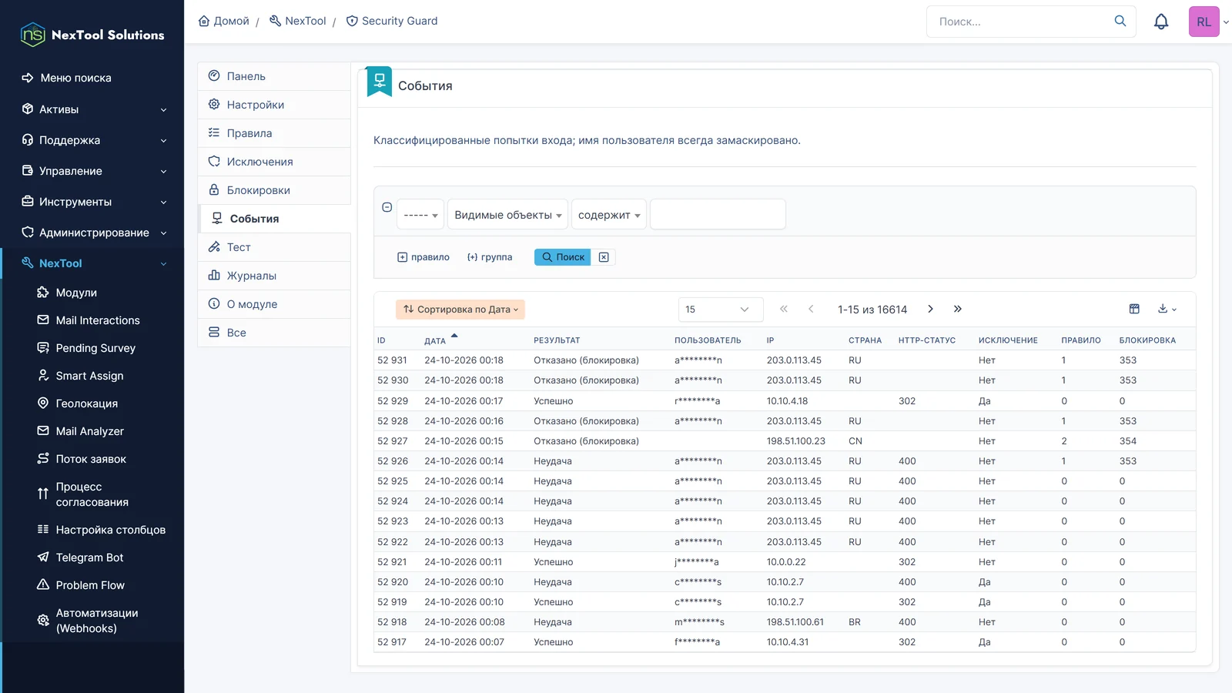Click the NexTool Solutions logo
This screenshot has width=1232, height=693.
tap(92, 35)
